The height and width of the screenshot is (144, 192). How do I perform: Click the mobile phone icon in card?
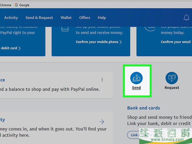pyautogui.click(x=65, y=29)
